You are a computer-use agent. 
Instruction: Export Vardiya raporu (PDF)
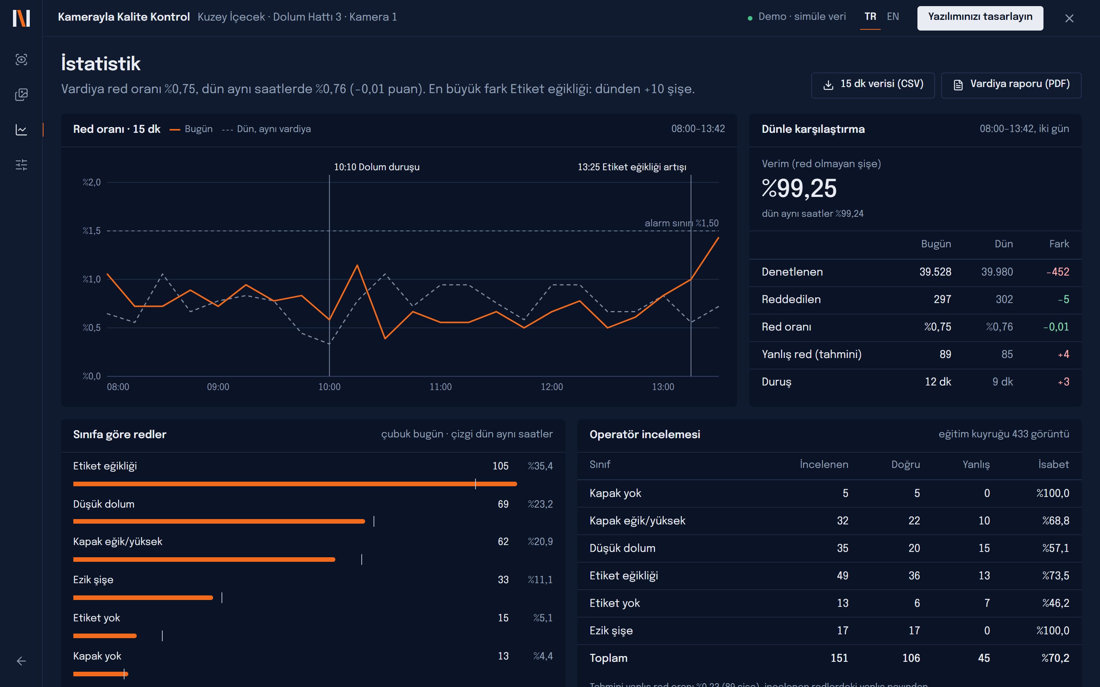click(x=1011, y=85)
